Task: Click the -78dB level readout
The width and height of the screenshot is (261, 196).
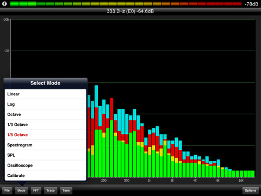Action: pyautogui.click(x=251, y=4)
